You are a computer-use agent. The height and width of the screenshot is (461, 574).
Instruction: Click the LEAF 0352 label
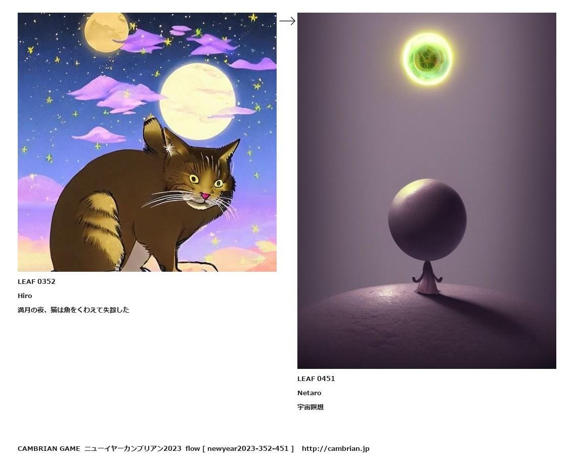point(36,281)
